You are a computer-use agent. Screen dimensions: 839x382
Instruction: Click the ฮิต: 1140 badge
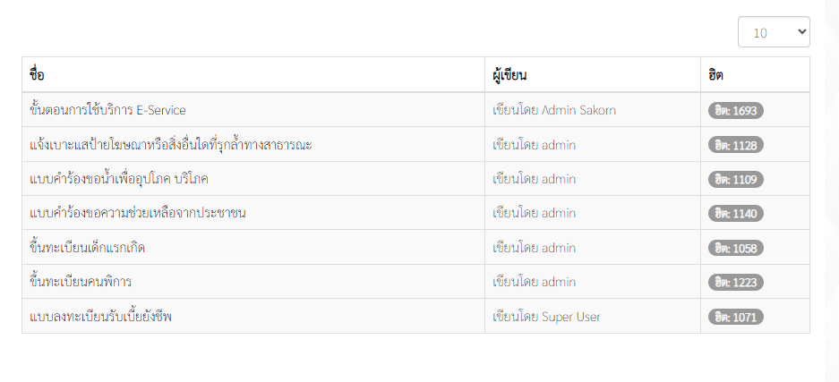click(736, 214)
